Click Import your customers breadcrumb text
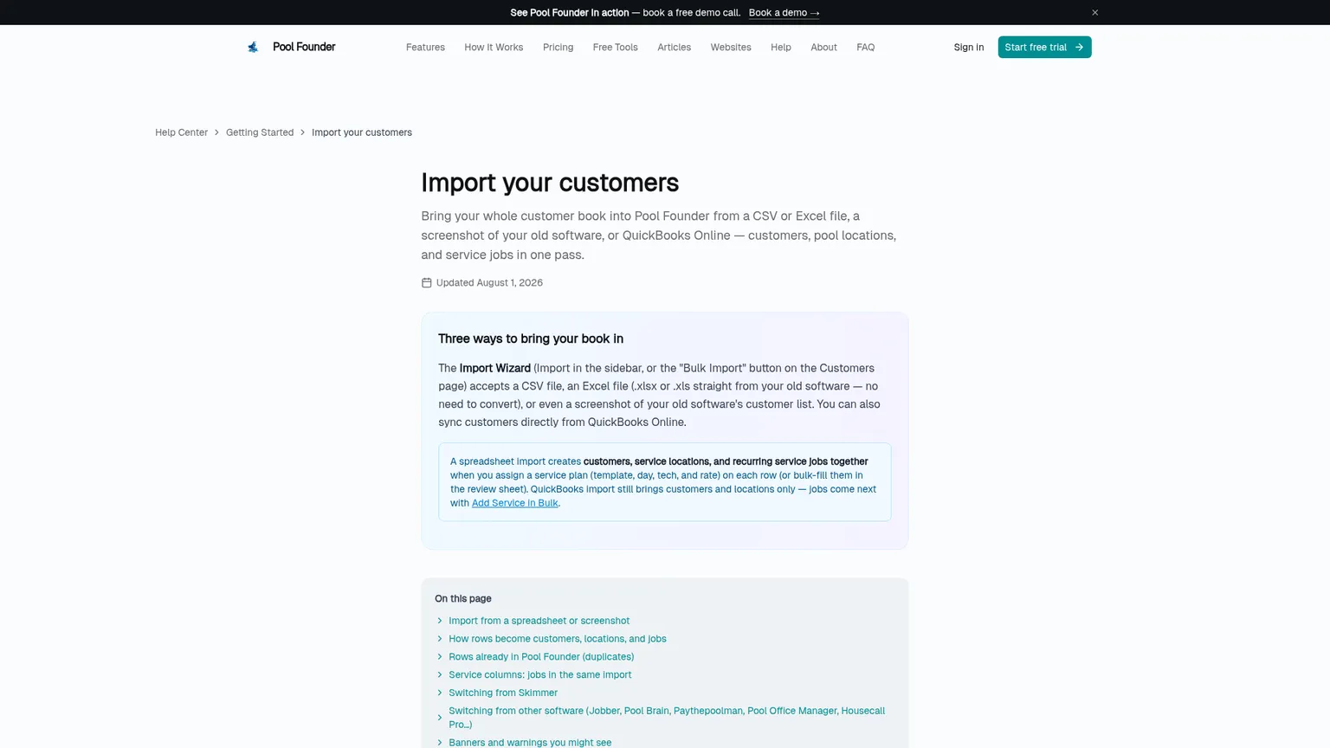1330x748 pixels. (x=362, y=132)
